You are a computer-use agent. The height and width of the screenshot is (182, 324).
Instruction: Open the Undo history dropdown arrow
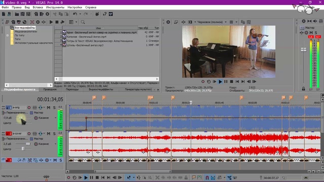pos(80,14)
